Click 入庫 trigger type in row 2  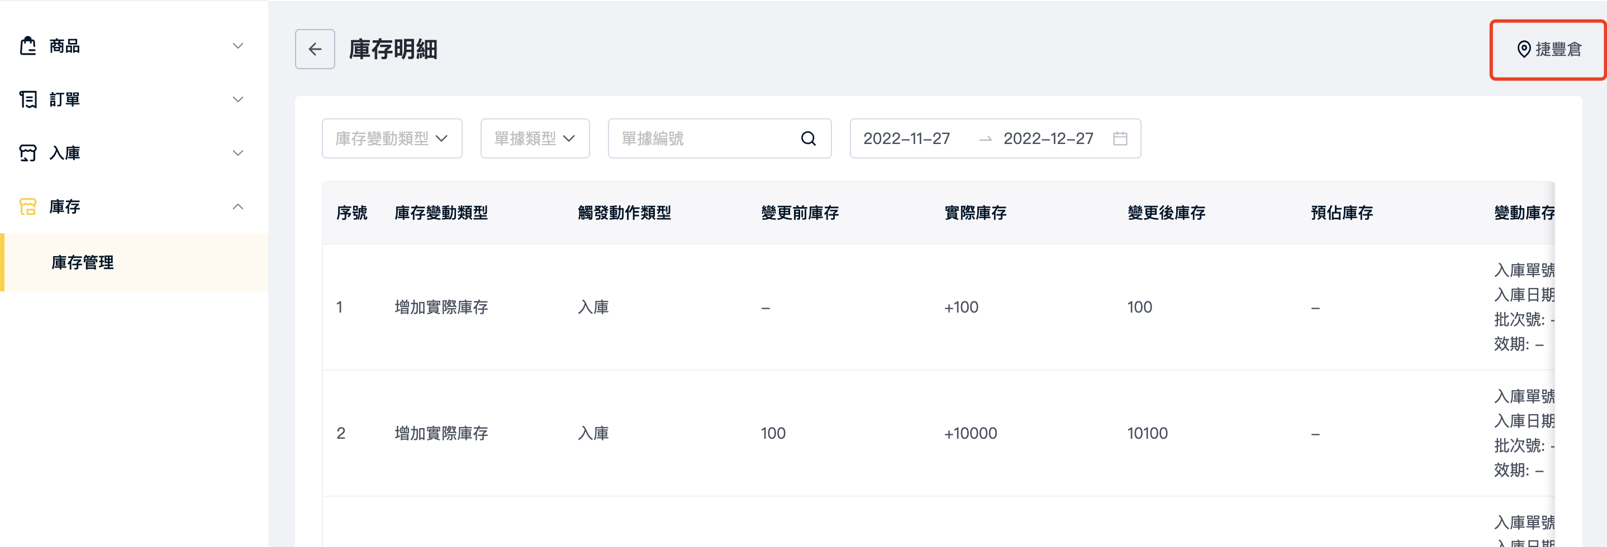pos(593,433)
